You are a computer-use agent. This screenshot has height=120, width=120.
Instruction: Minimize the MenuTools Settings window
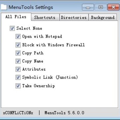88,7
